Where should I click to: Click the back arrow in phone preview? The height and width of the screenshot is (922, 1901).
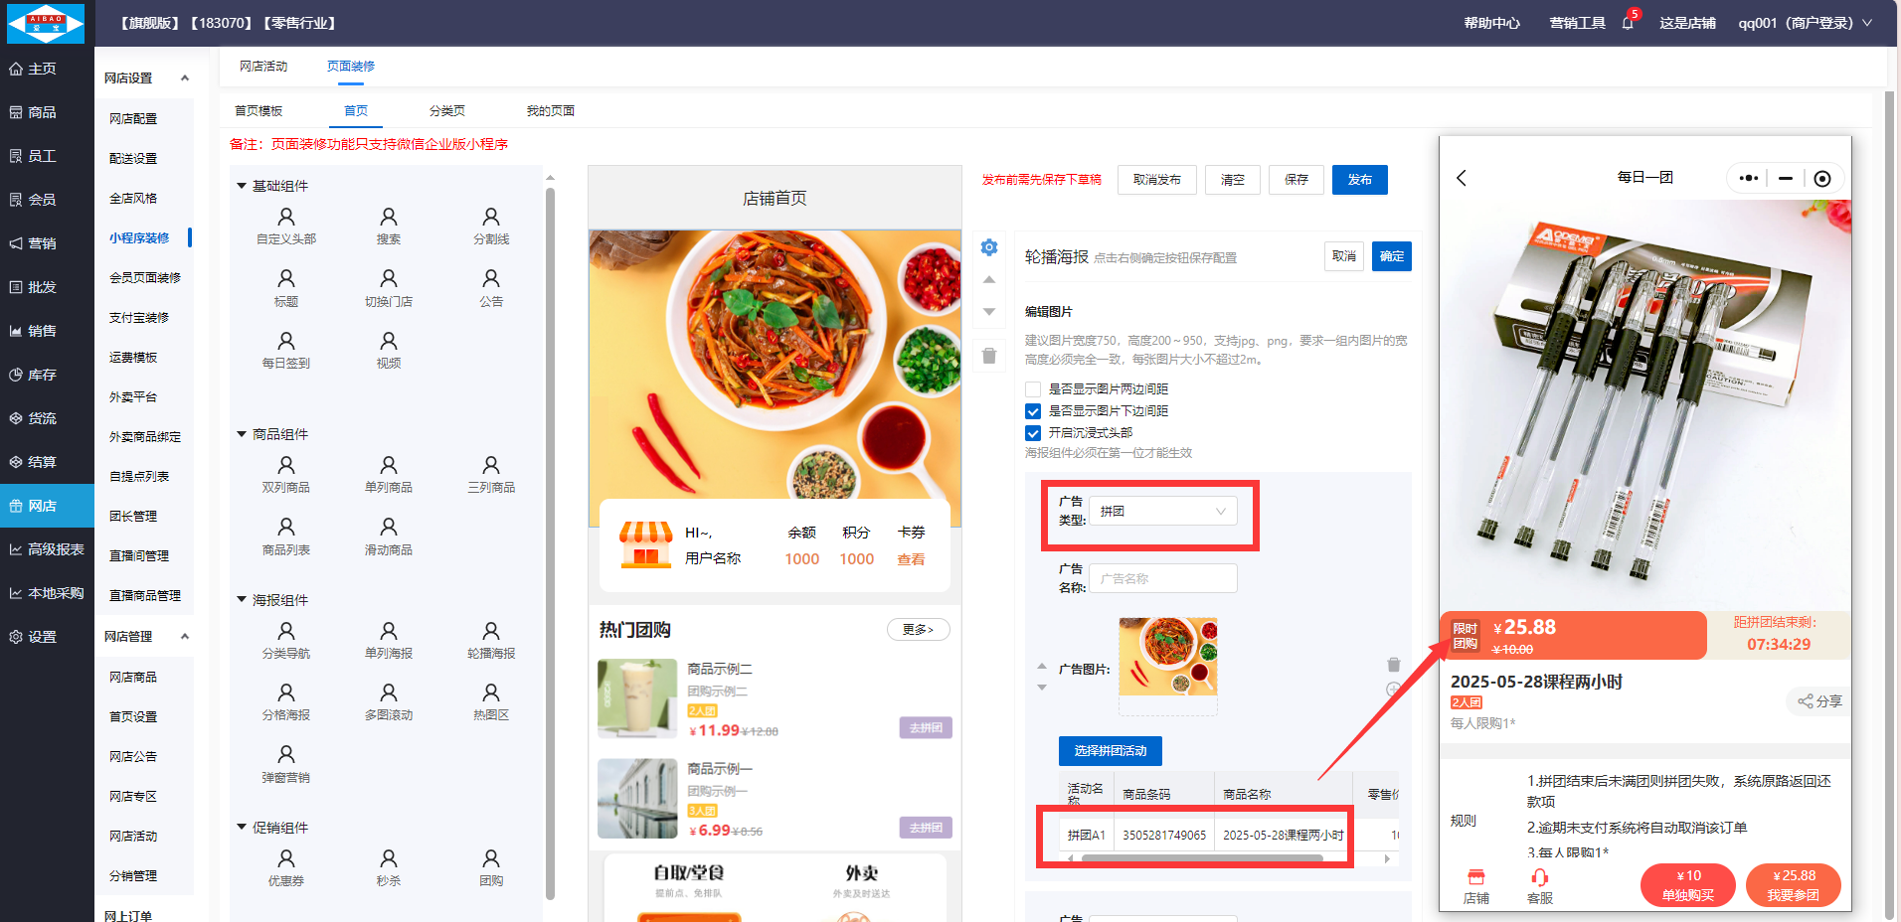click(1462, 178)
